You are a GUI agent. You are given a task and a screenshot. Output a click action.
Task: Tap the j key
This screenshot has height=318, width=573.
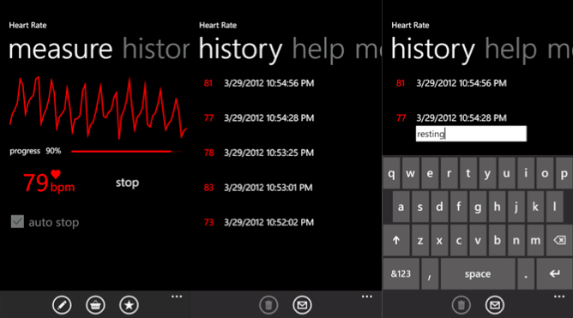pyautogui.click(x=516, y=207)
